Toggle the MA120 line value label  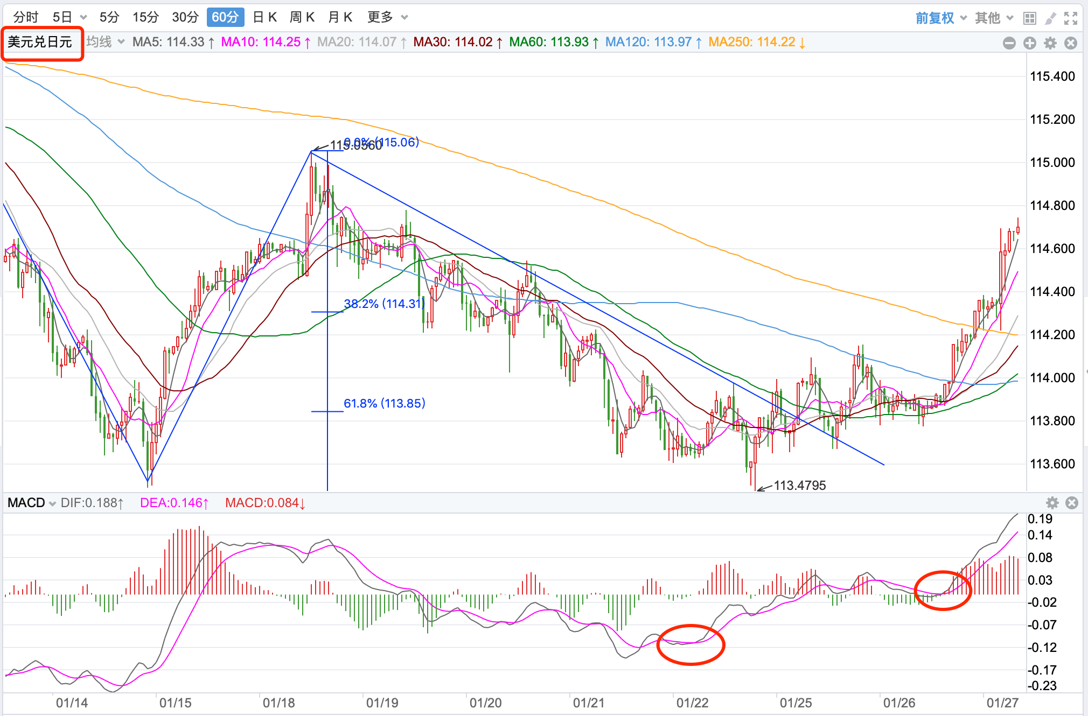[x=654, y=42]
